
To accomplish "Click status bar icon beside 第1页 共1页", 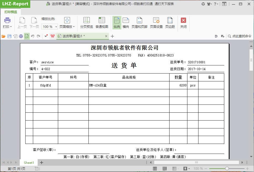I will point(37,169).
